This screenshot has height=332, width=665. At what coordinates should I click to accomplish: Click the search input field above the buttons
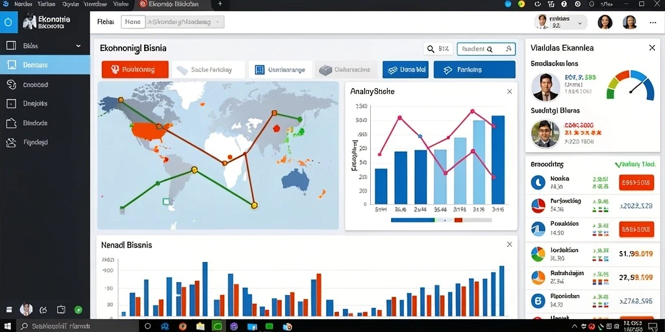pyautogui.click(x=486, y=49)
